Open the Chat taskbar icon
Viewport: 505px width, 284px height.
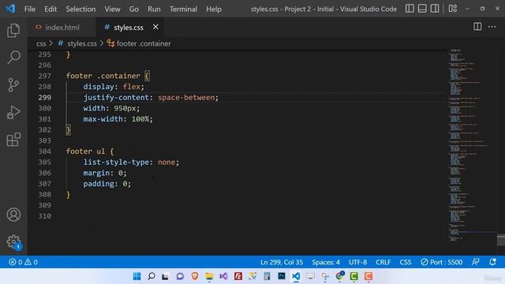tap(180, 276)
